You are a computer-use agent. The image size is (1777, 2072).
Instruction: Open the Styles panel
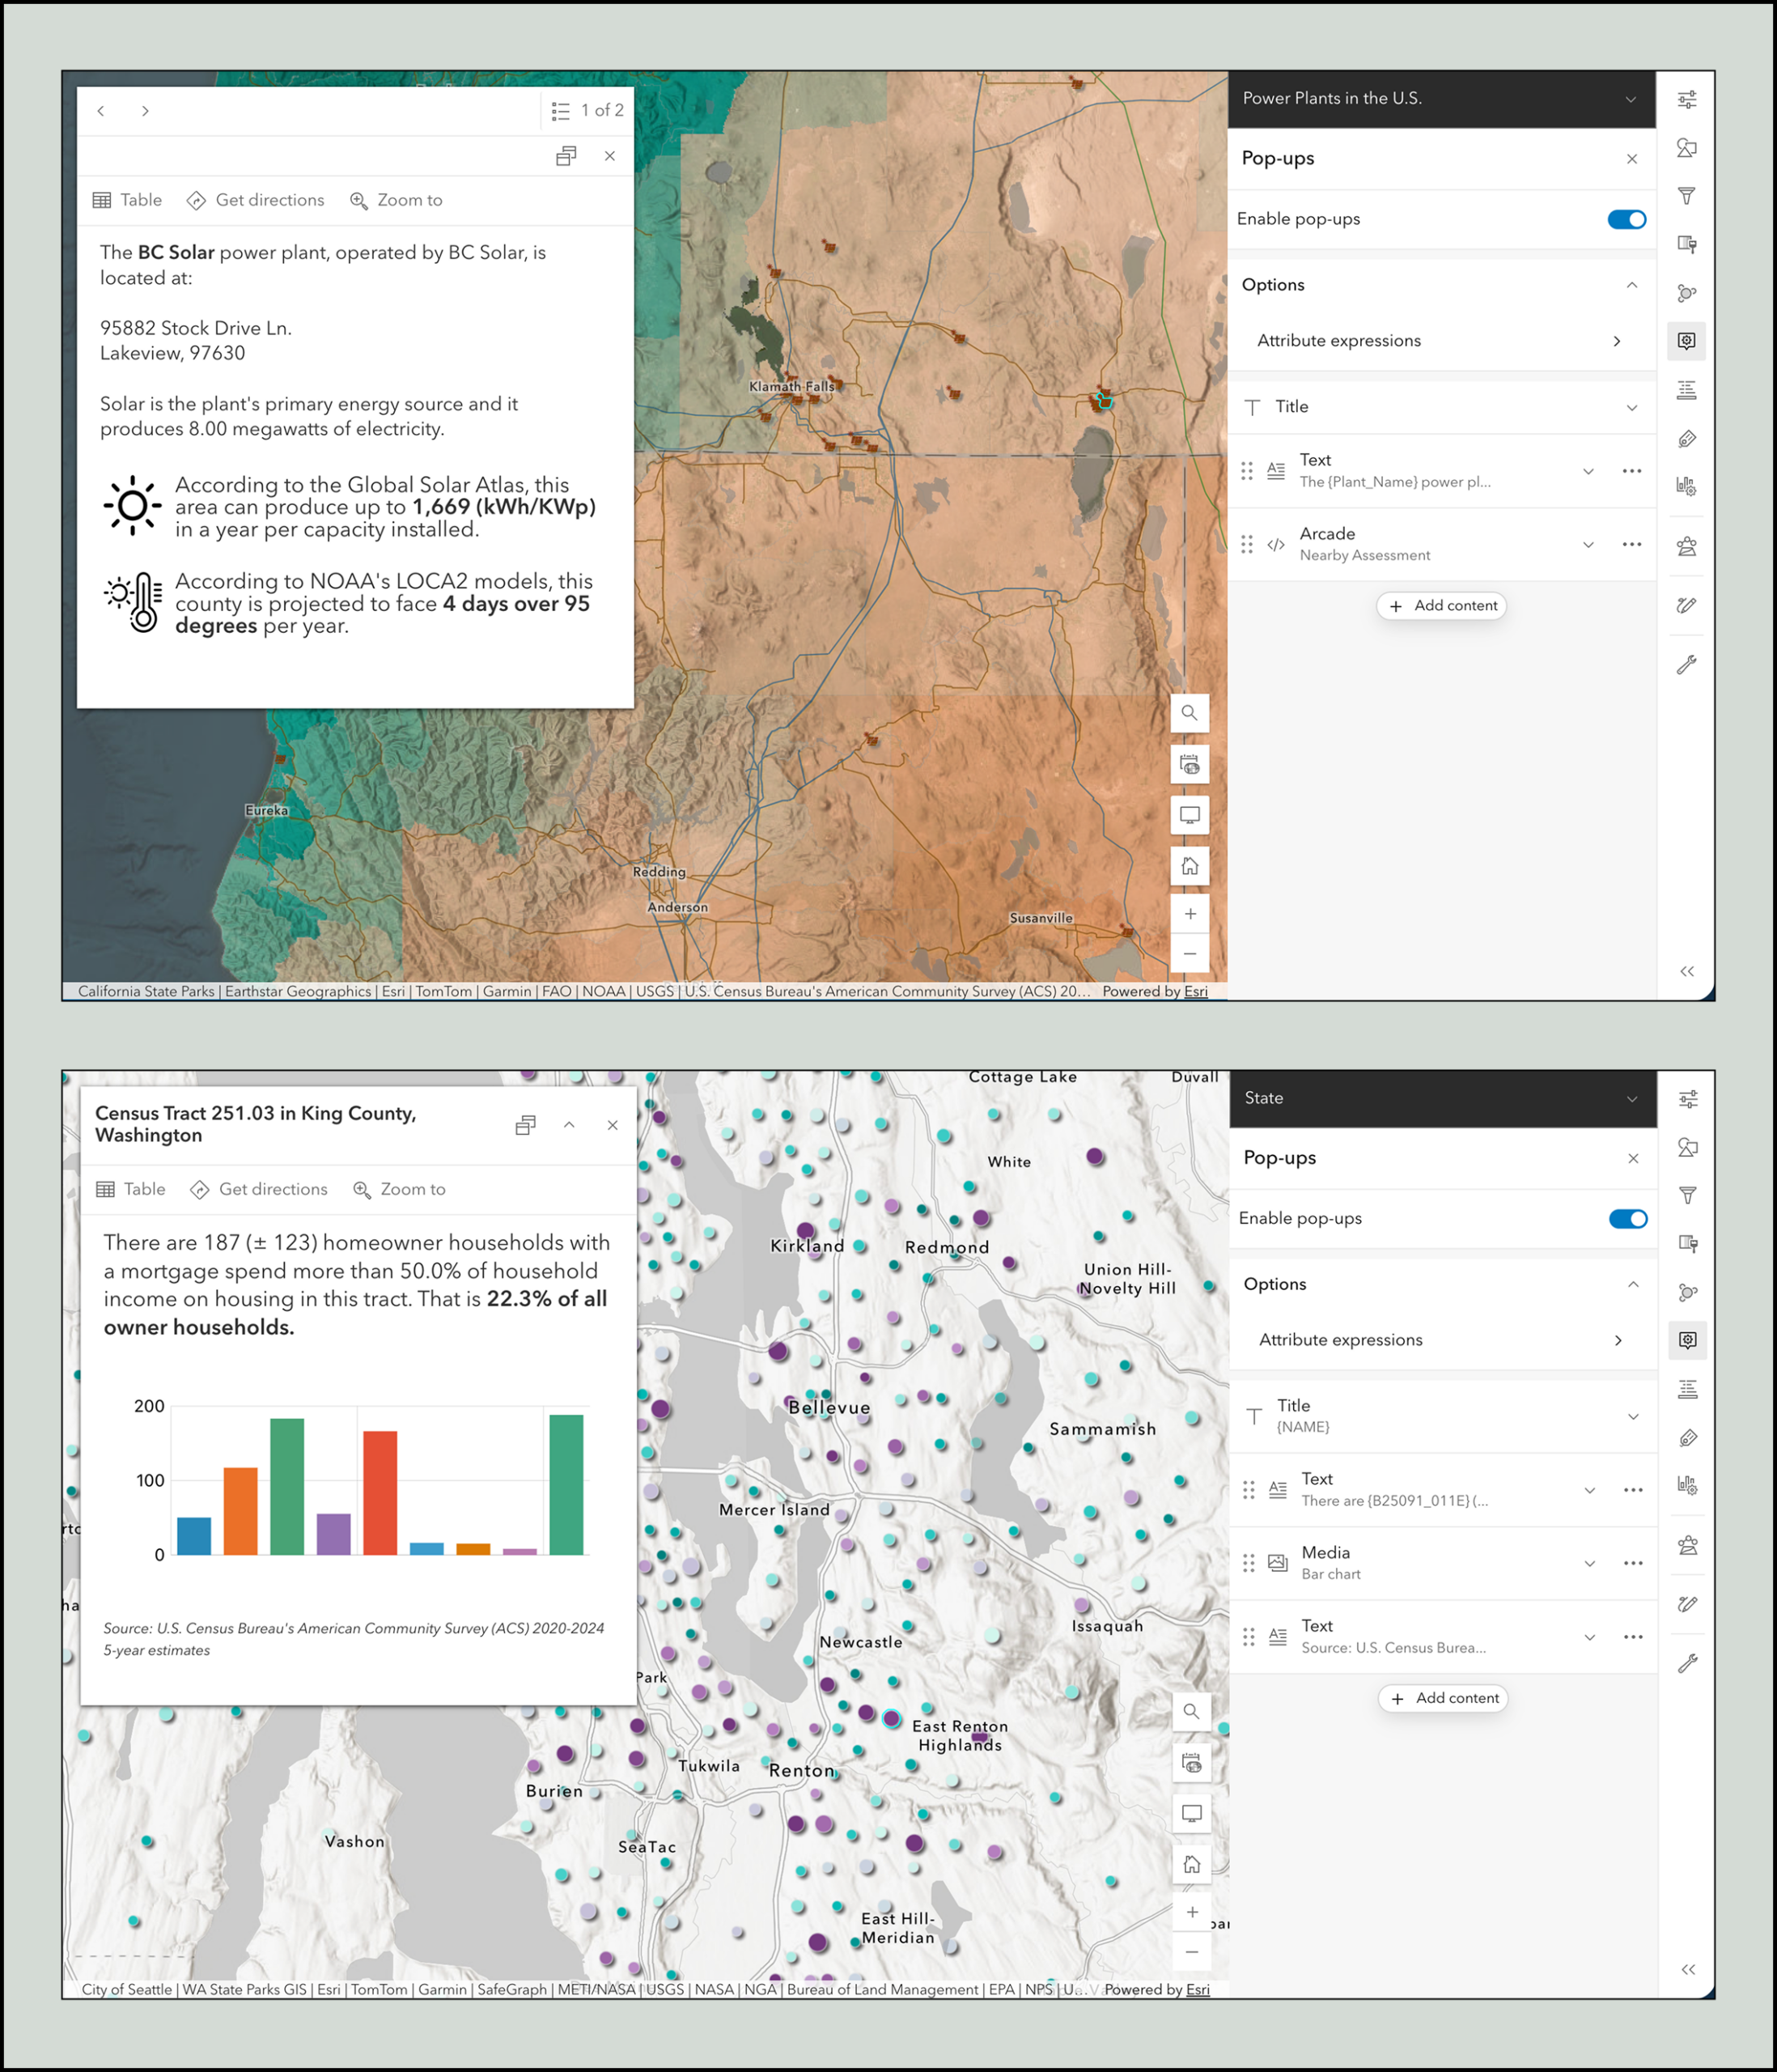click(1687, 148)
